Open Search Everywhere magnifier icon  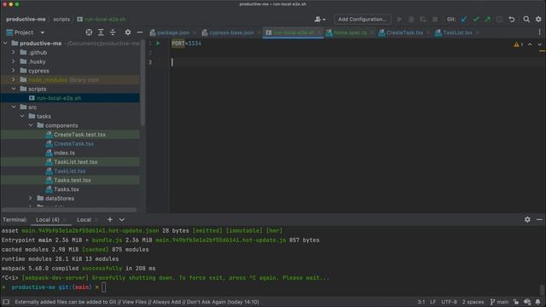(526, 19)
